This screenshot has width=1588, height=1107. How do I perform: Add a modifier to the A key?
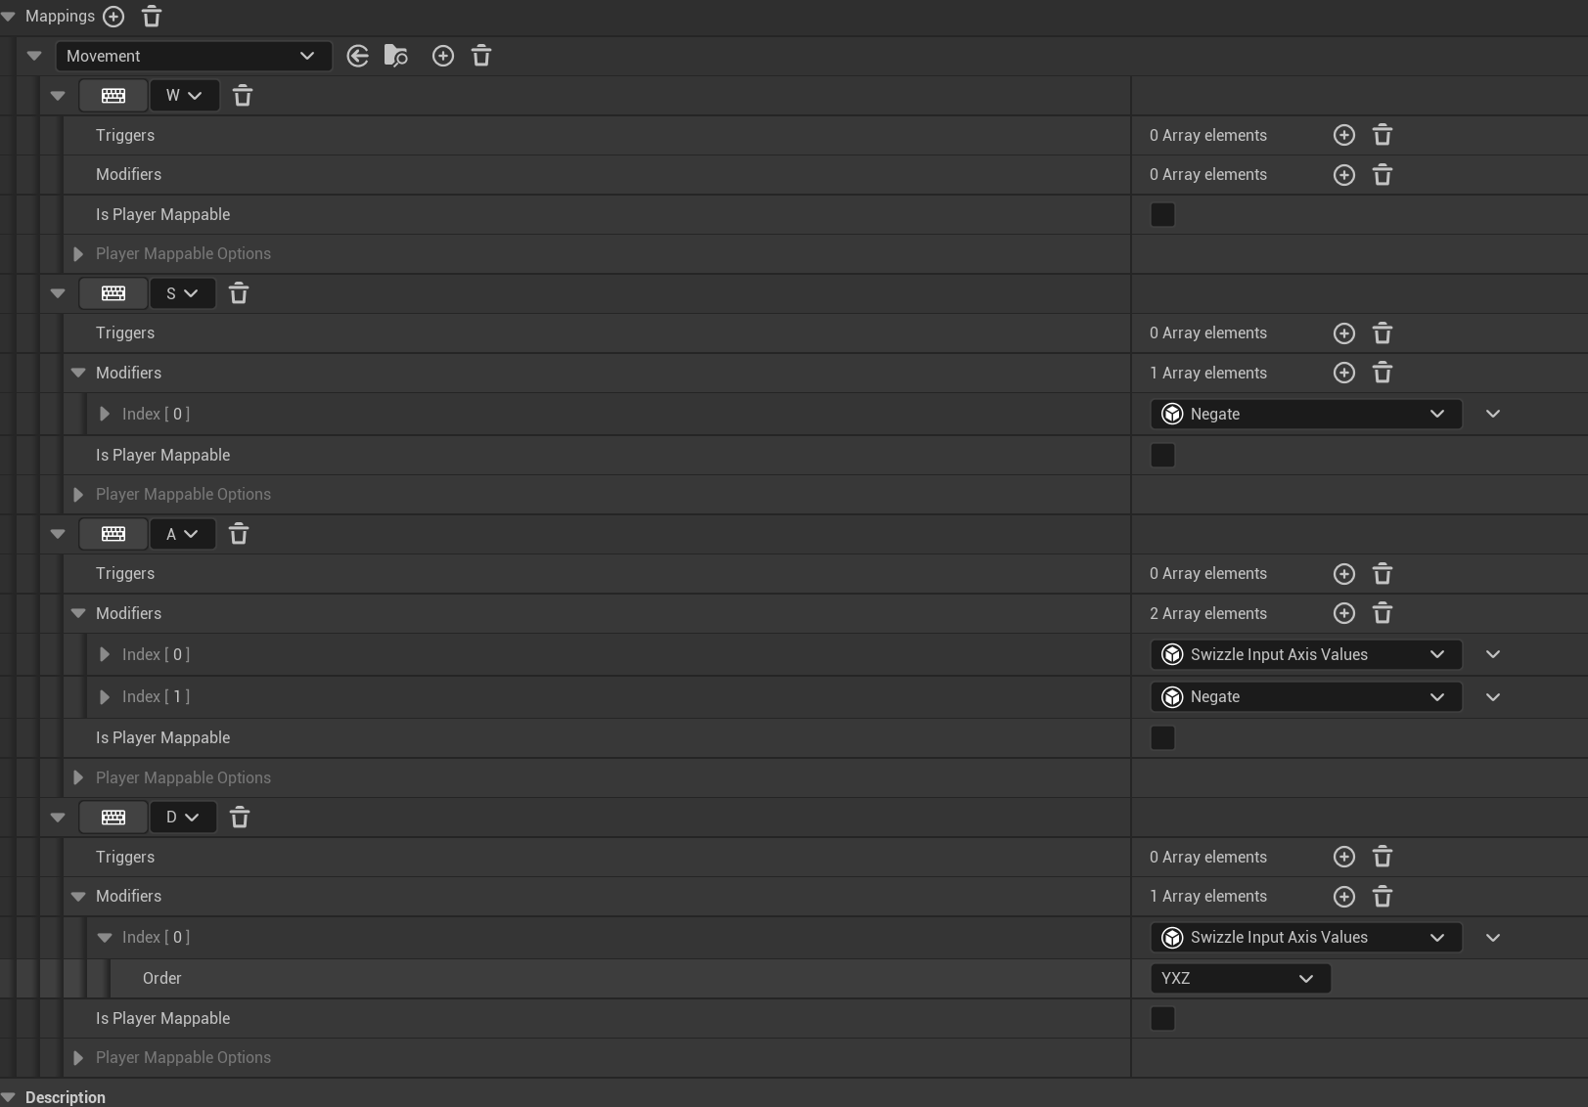(x=1344, y=613)
